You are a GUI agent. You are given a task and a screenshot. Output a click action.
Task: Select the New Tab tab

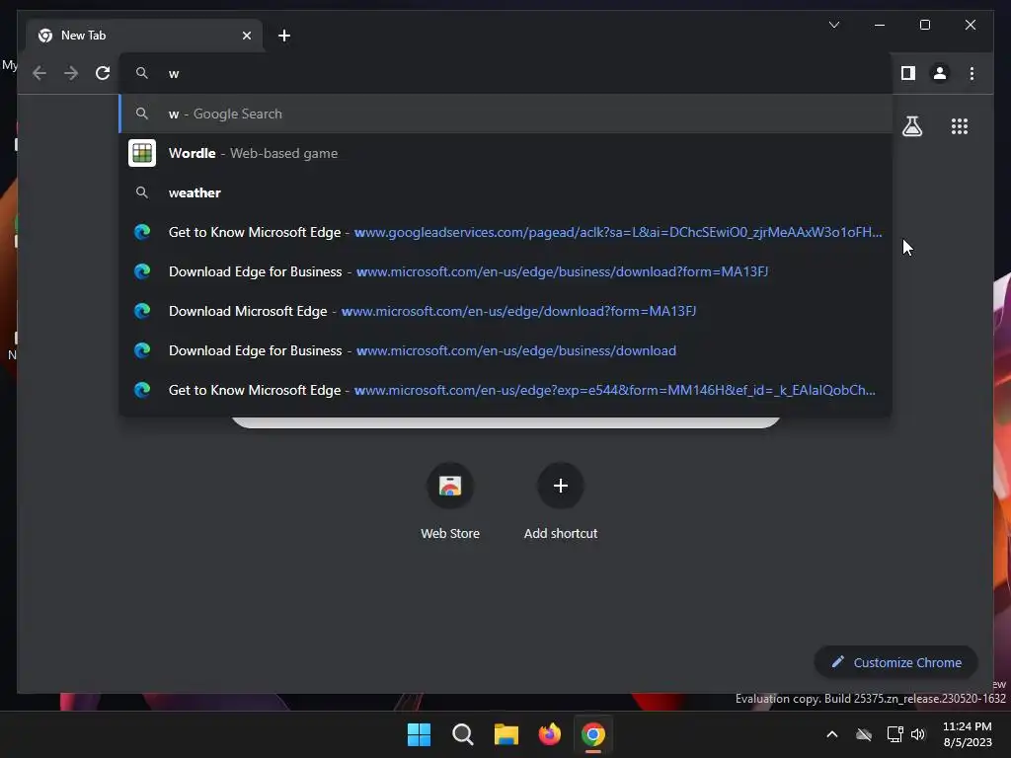click(x=144, y=36)
